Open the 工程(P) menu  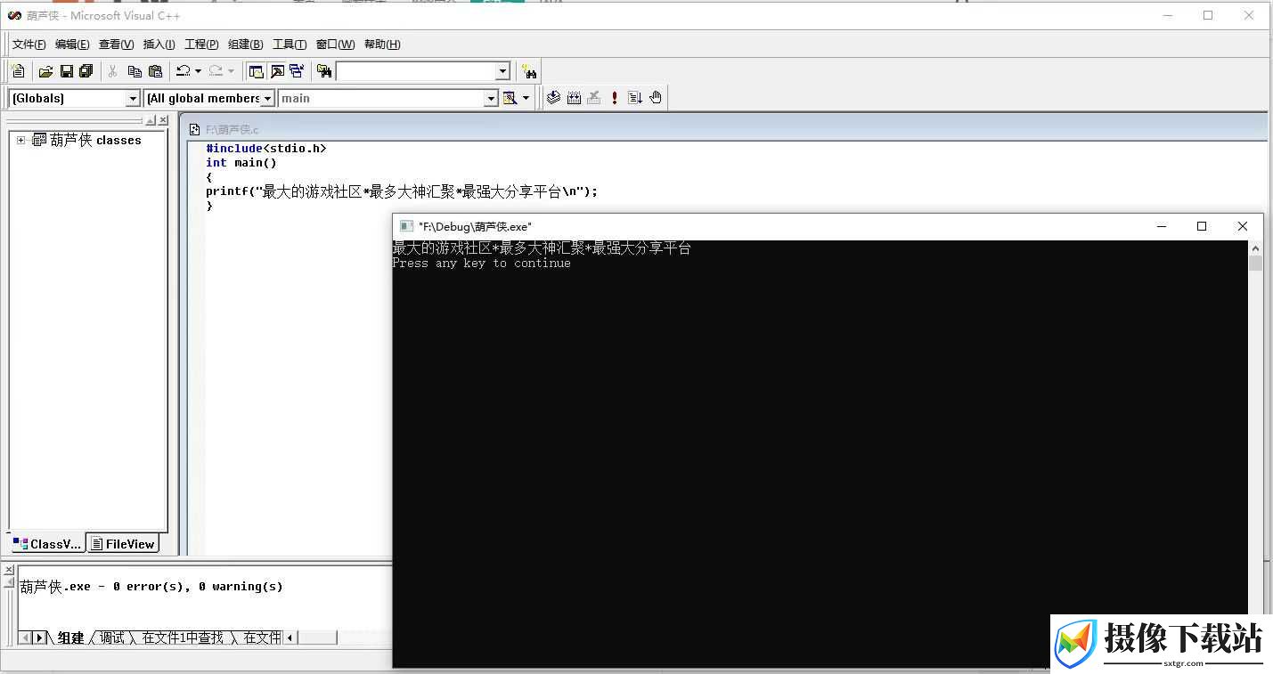[201, 45]
